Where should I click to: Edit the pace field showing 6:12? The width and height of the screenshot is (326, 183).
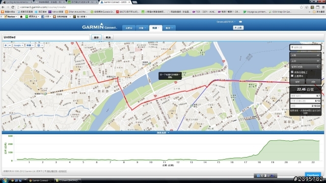[305, 101]
